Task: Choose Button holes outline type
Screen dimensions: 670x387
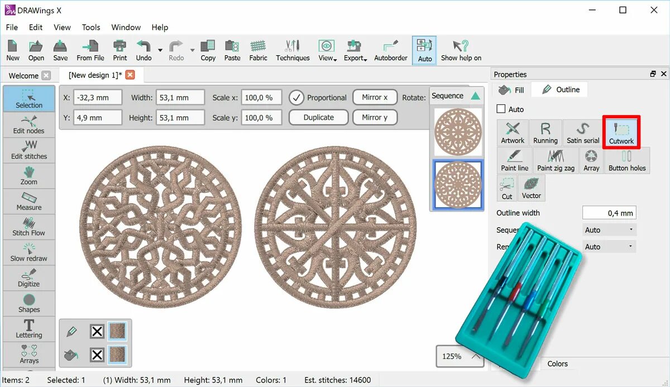Action: pyautogui.click(x=627, y=160)
